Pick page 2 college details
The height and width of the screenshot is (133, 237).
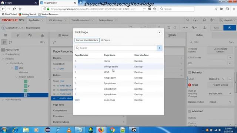pyautogui.click(x=118, y=66)
